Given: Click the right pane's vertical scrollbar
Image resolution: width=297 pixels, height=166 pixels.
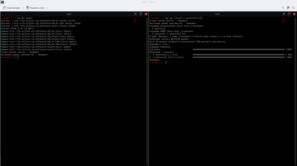Looking at the screenshot, I should coord(296,87).
